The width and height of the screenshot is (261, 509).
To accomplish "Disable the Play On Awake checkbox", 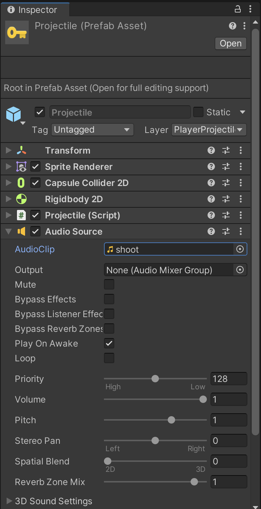I will point(109,343).
